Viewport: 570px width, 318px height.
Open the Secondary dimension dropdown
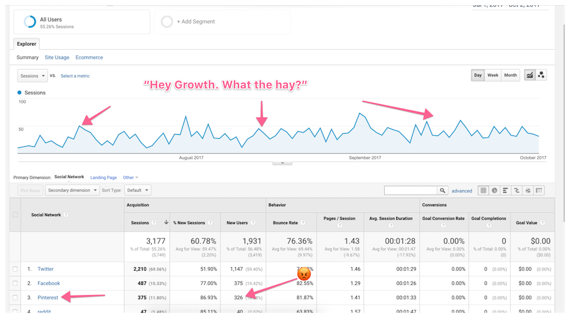click(x=72, y=190)
